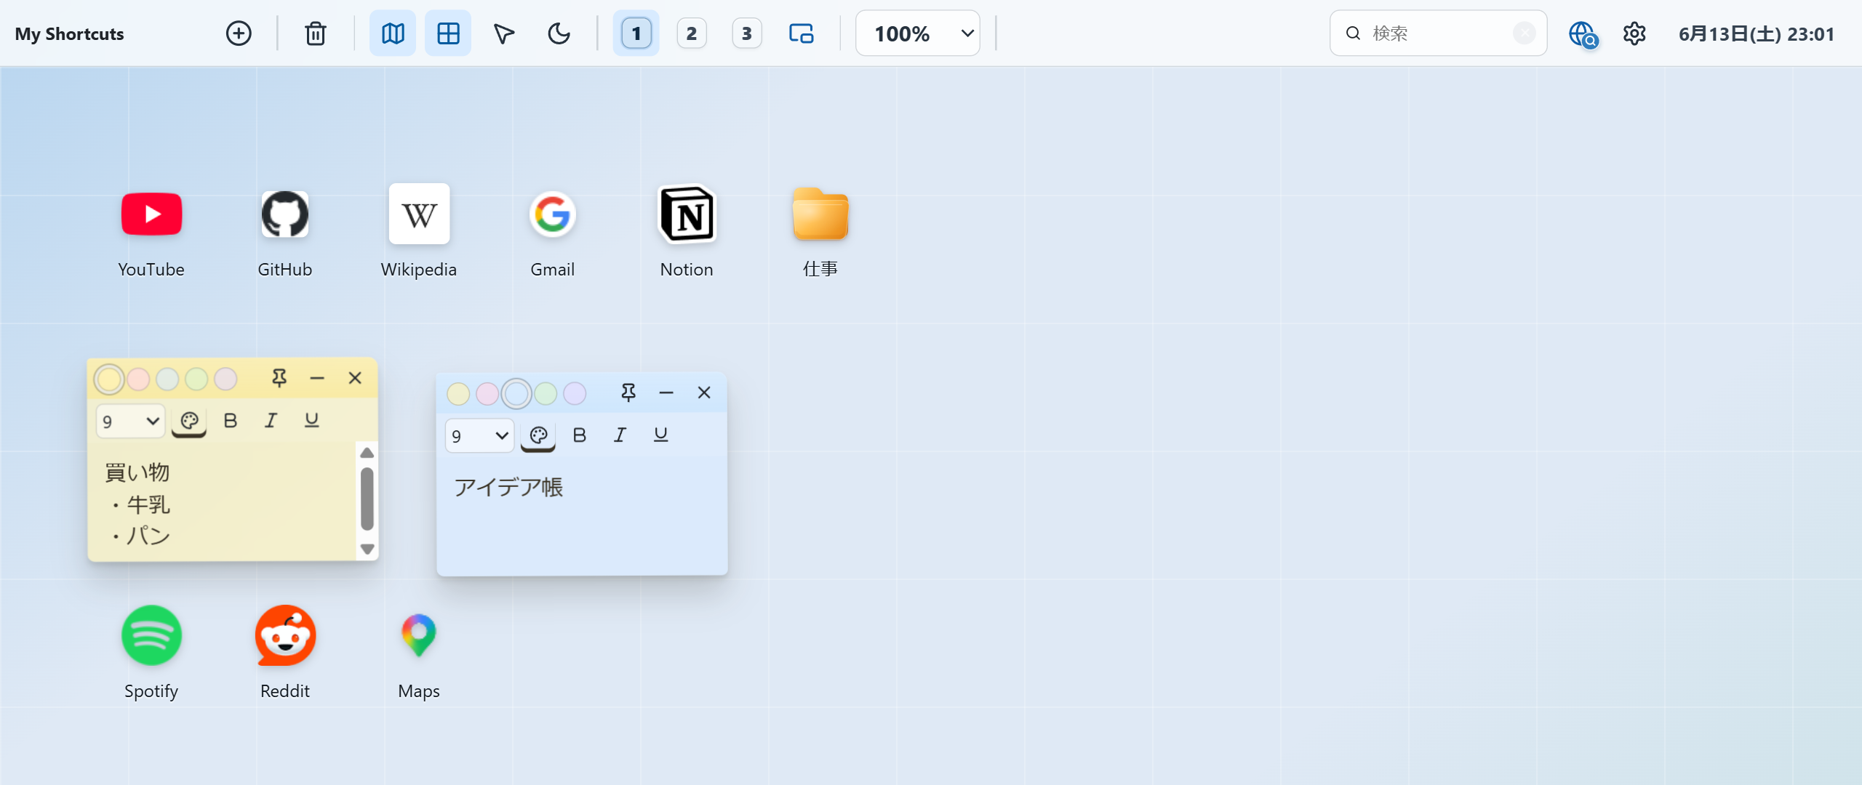Switch to page 2
Viewport: 1862px width, 785px height.
click(692, 33)
